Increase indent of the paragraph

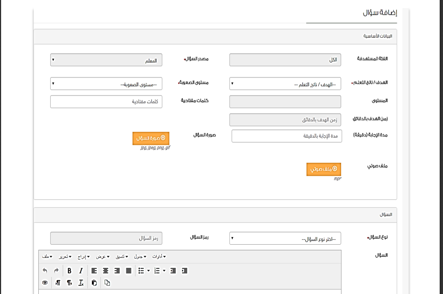pyautogui.click(x=185, y=271)
